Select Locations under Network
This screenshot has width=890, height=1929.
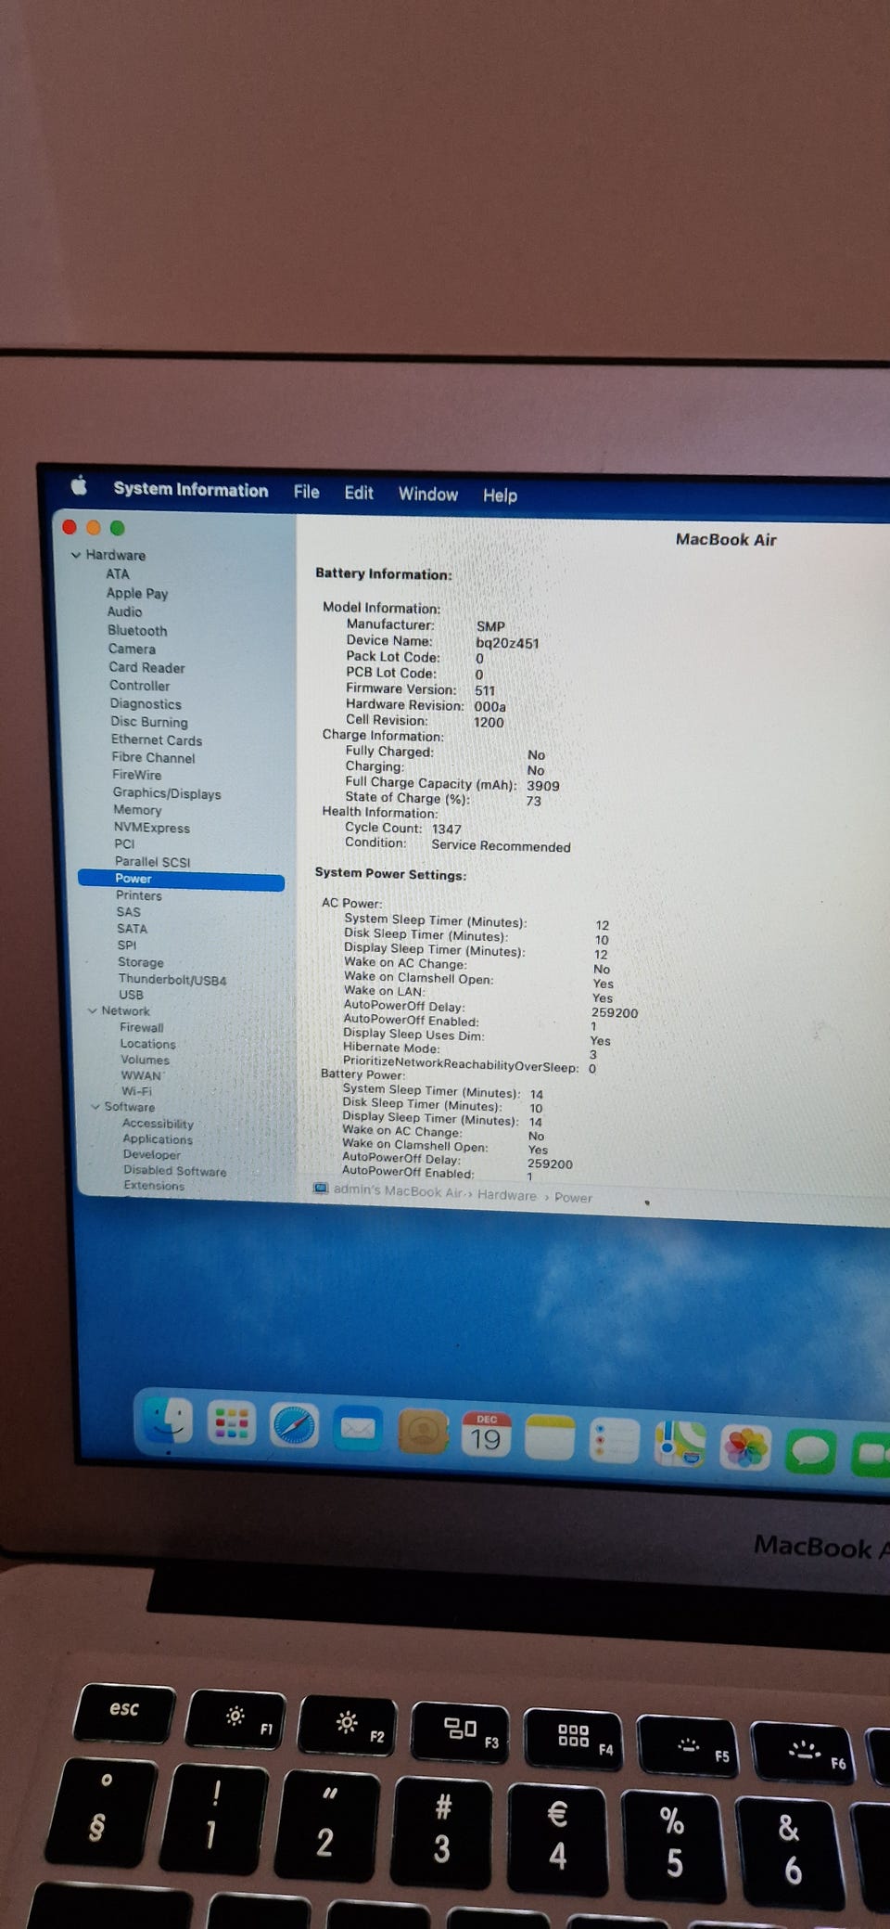[x=147, y=1044]
